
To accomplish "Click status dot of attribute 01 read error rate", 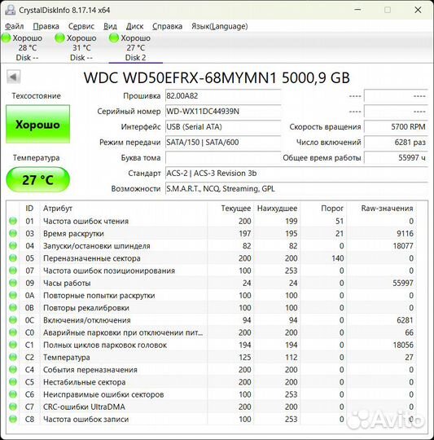I will click(x=13, y=221).
